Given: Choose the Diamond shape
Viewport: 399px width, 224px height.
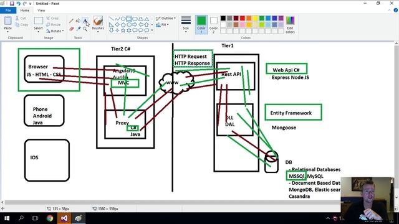Looking at the screenshot, I should point(117,25).
